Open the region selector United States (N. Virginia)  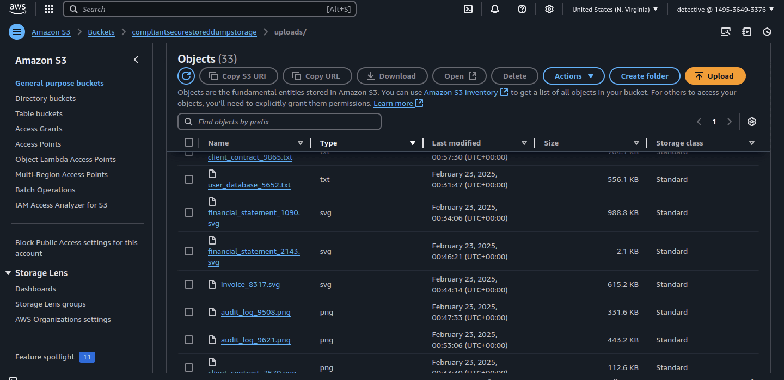615,10
